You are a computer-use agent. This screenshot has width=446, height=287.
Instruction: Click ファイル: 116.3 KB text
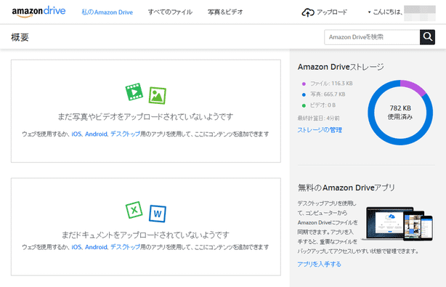click(331, 84)
